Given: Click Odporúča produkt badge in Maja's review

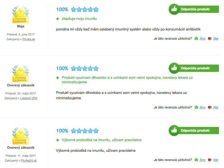Looking at the screenshot, I should pos(194,9).
